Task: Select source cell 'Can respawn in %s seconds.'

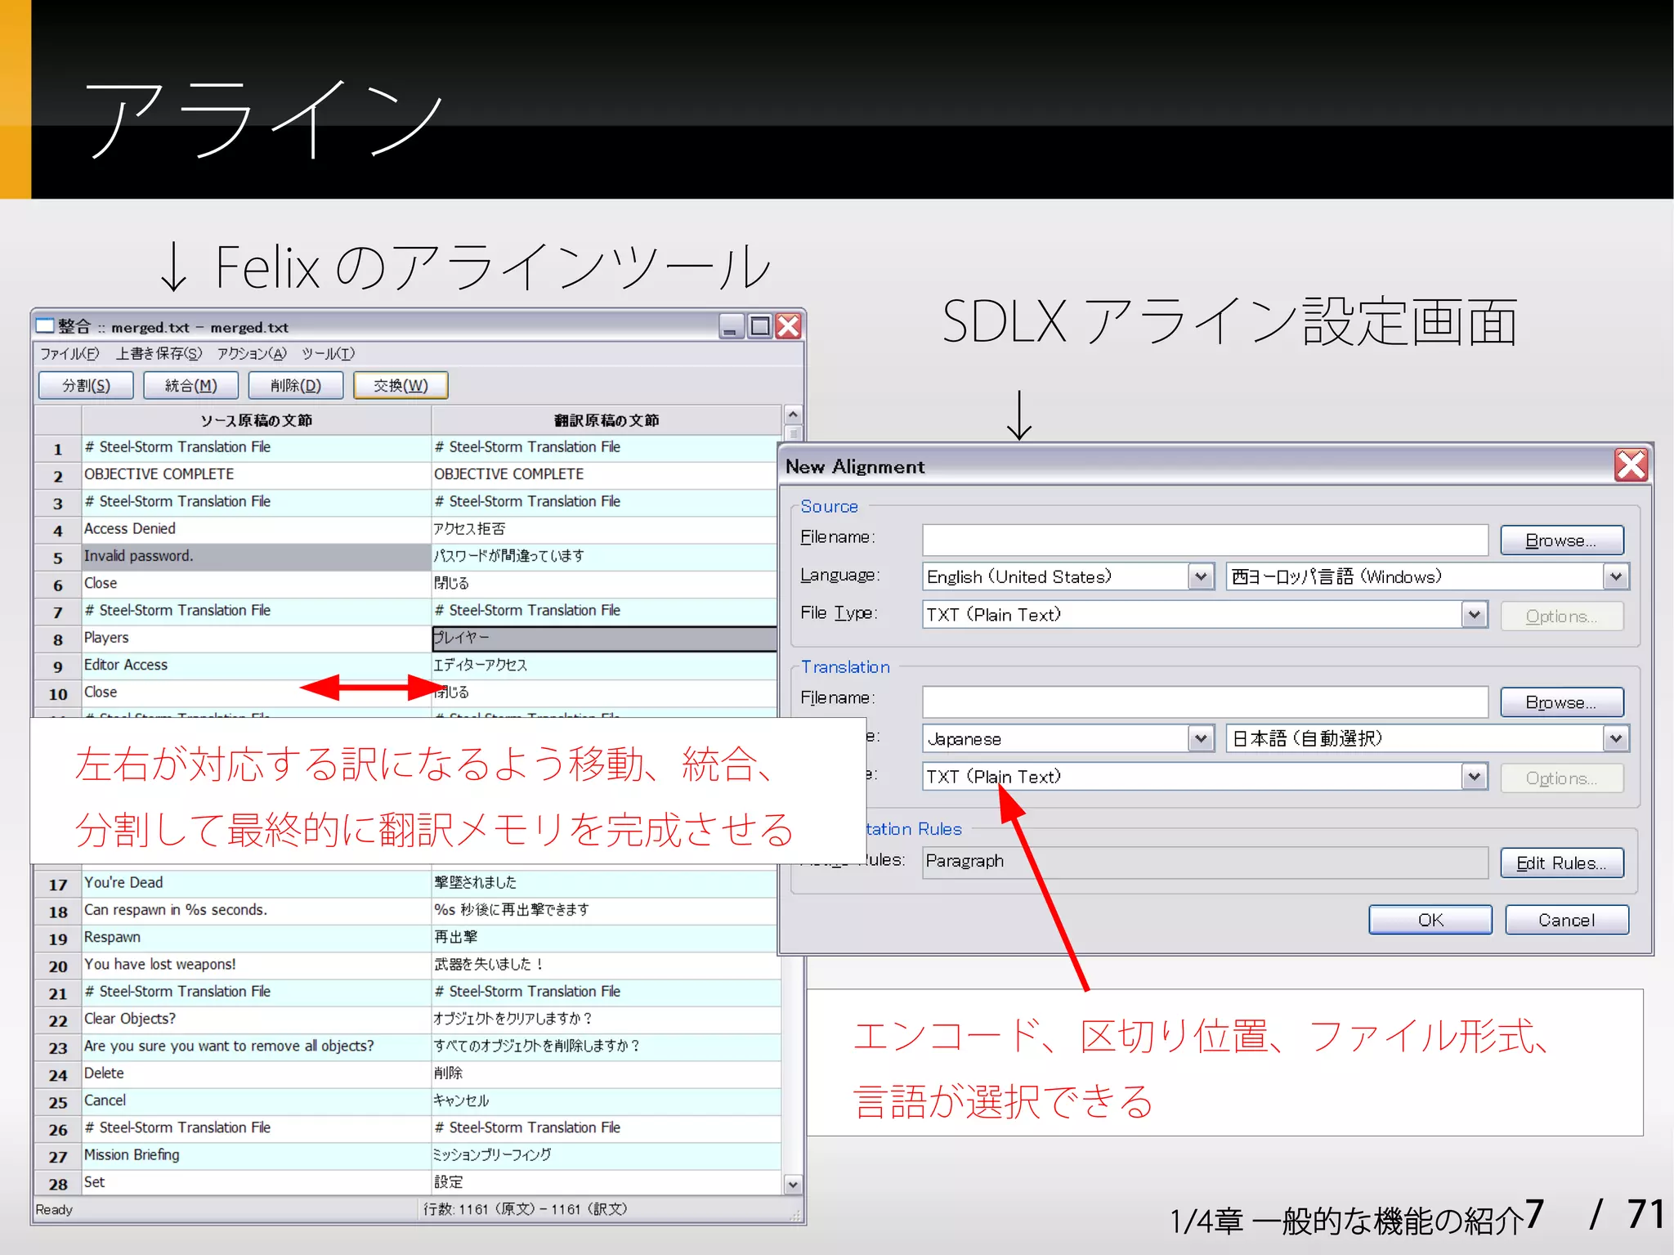Action: coord(257,911)
